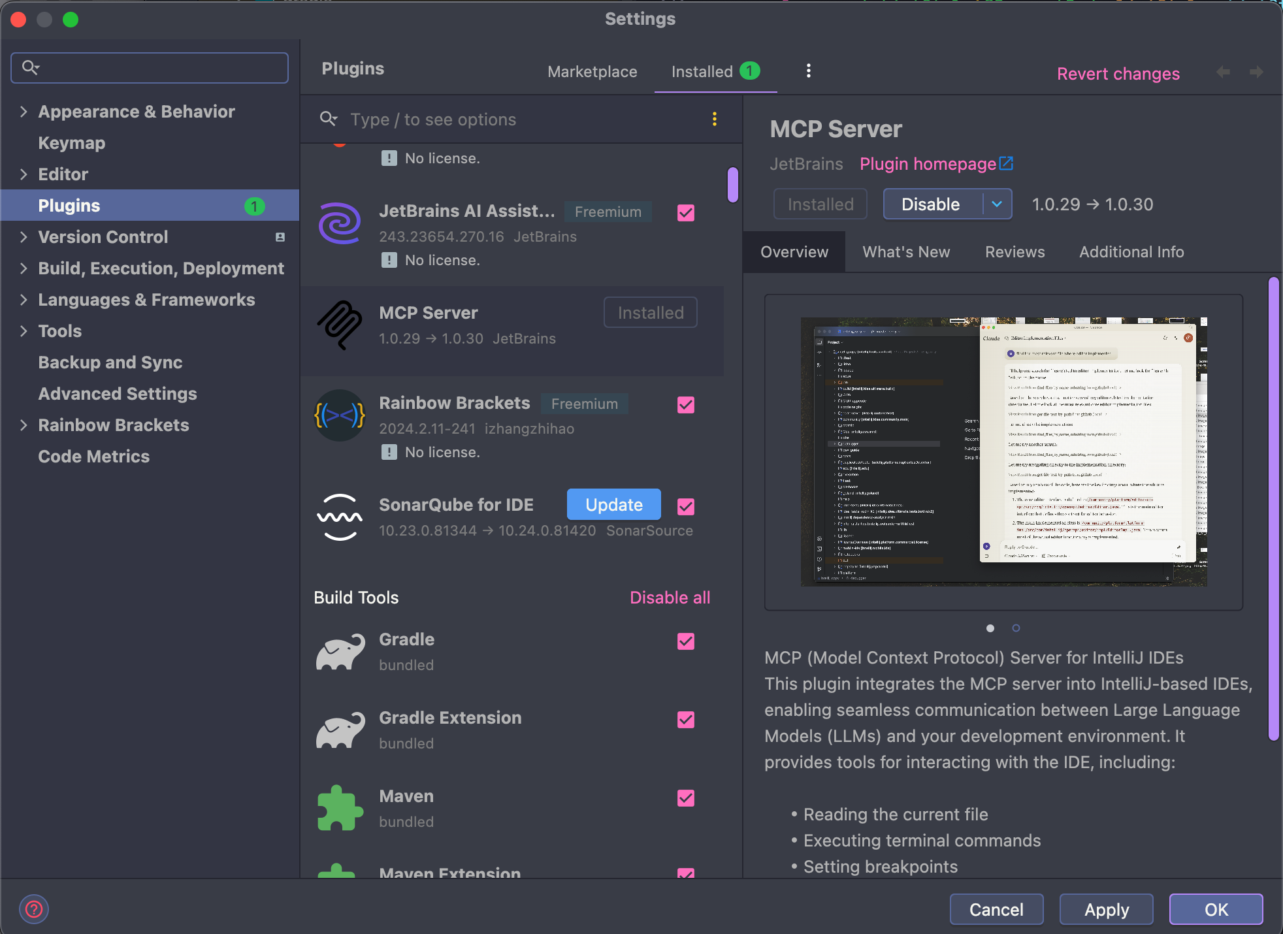1283x934 pixels.
Task: Click the plugin list vertical scrollbar
Action: (x=732, y=185)
